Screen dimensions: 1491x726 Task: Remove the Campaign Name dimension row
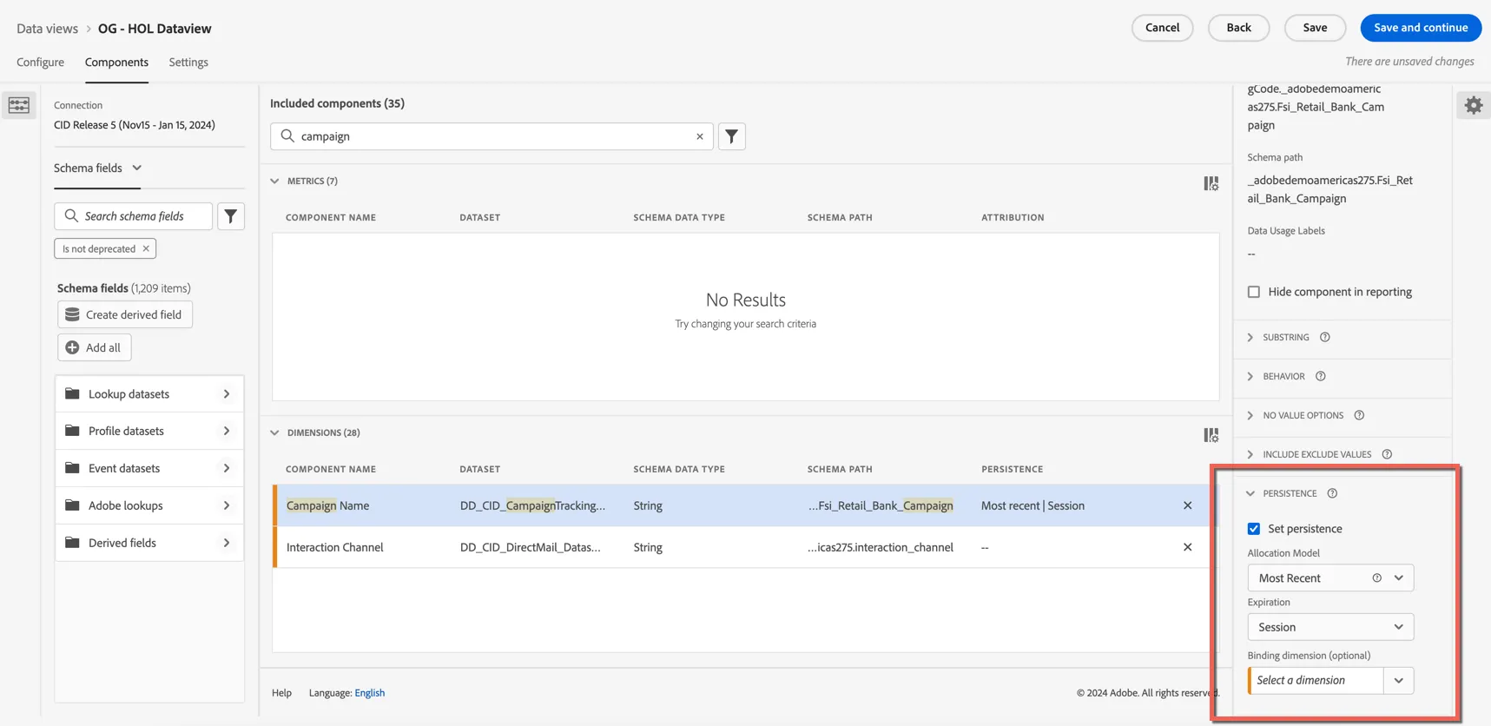1187,505
